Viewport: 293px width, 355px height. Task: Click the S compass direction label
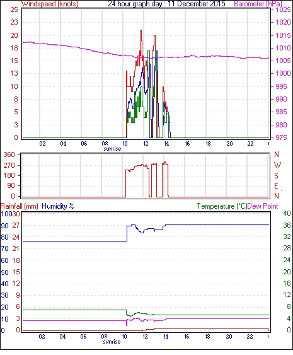click(276, 176)
